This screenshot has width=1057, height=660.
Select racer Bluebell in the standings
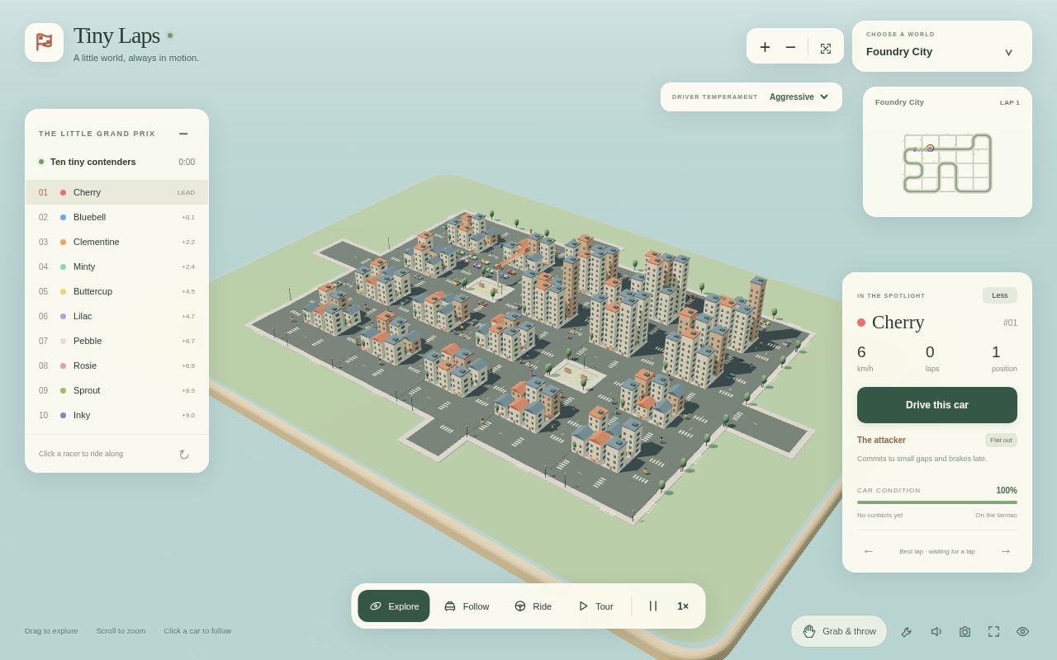click(x=116, y=217)
